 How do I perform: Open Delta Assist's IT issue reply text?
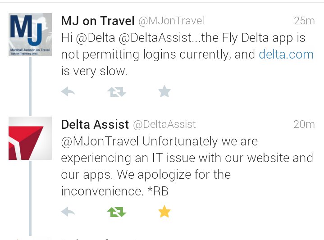tap(187, 166)
